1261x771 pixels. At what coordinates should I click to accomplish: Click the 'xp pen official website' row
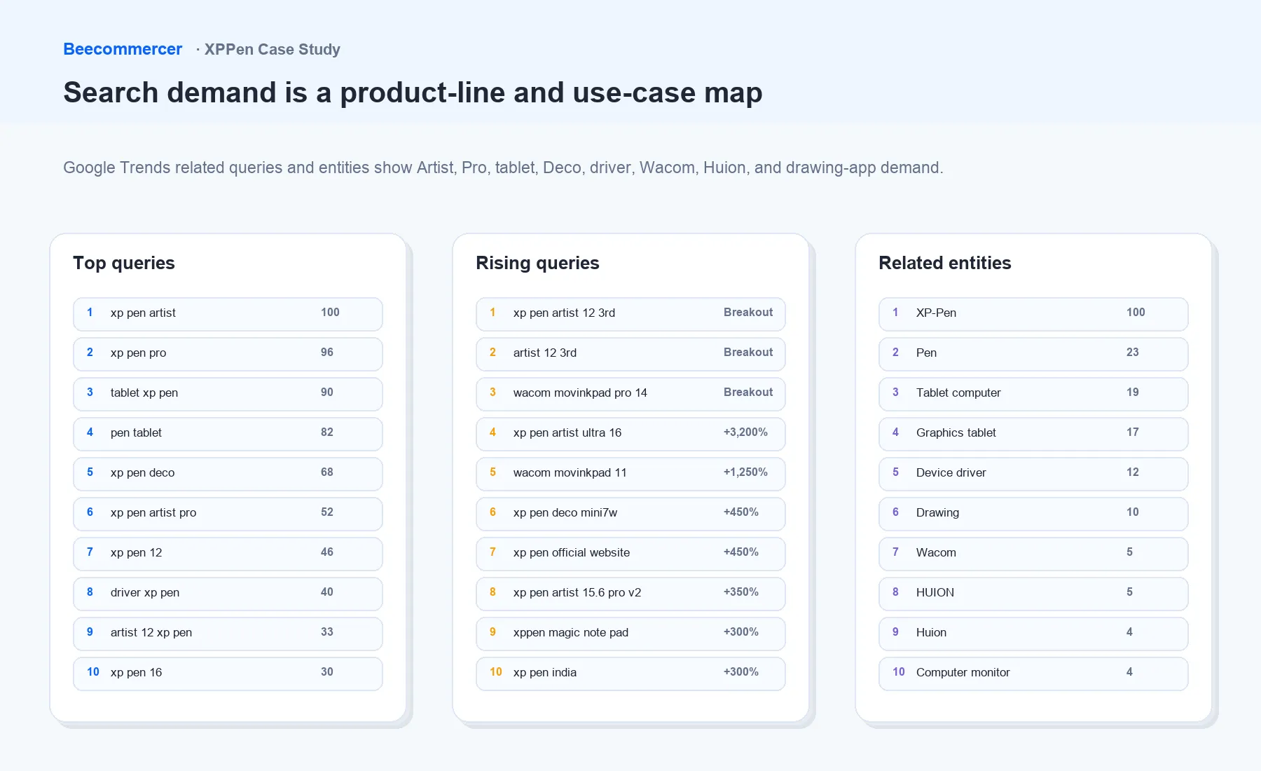630,554
